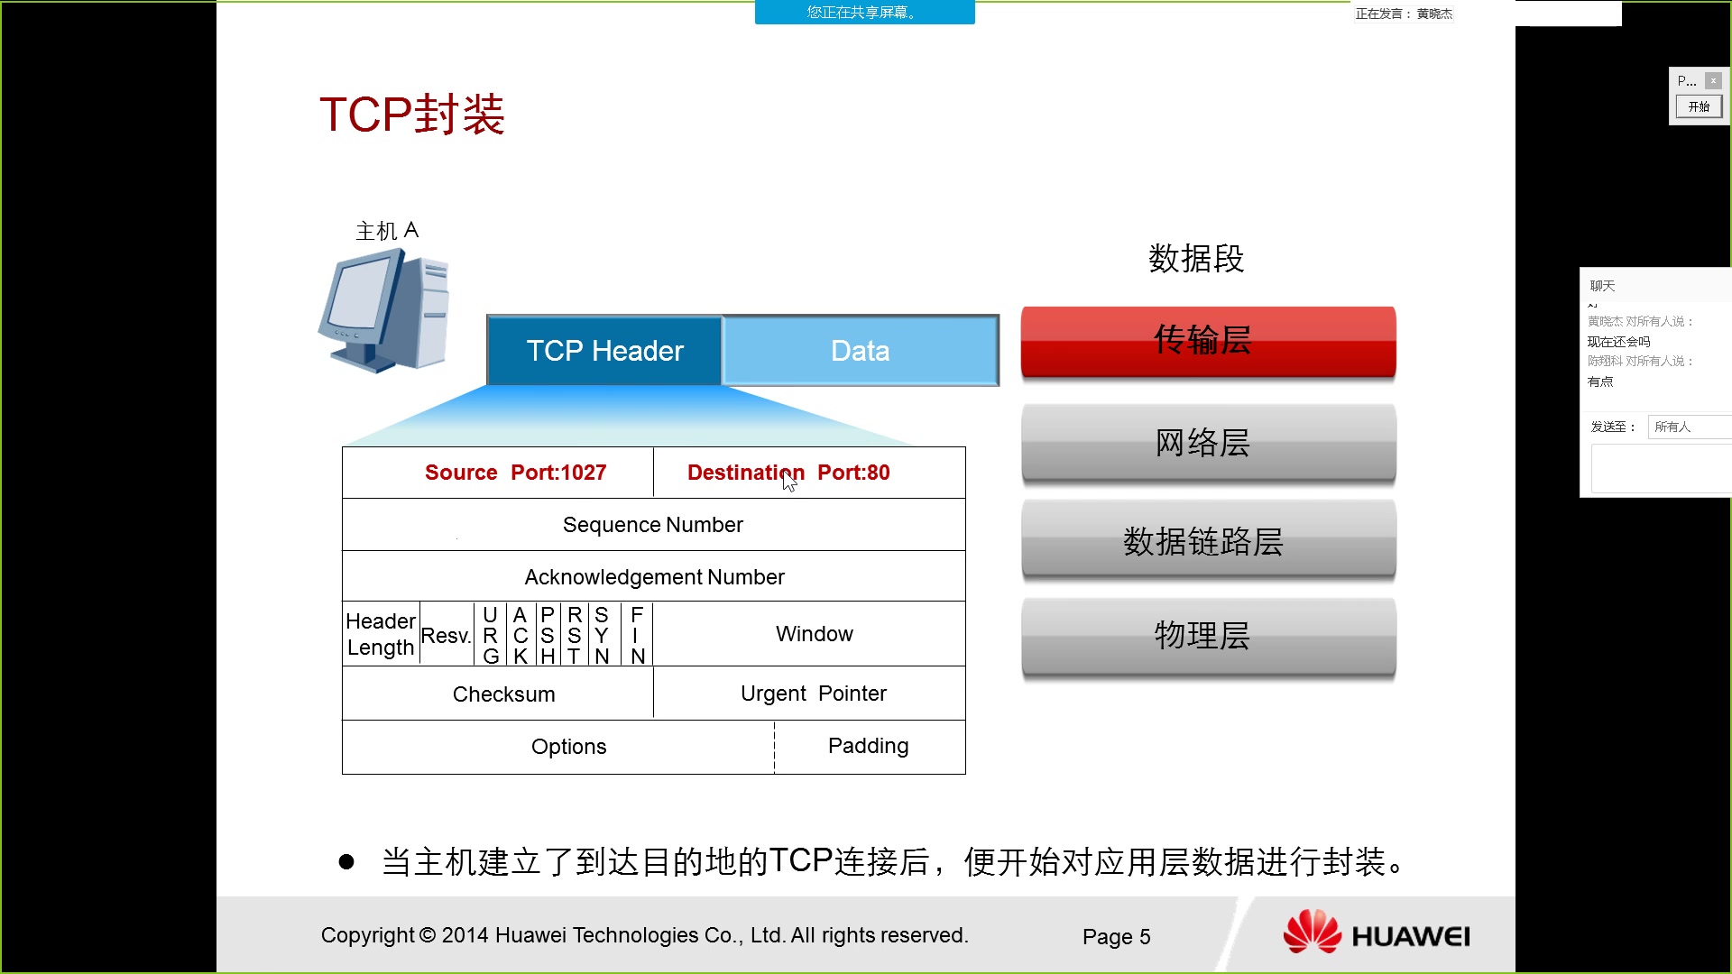Click the Huawei logo in the footer
This screenshot has height=974, width=1732.
click(1377, 933)
